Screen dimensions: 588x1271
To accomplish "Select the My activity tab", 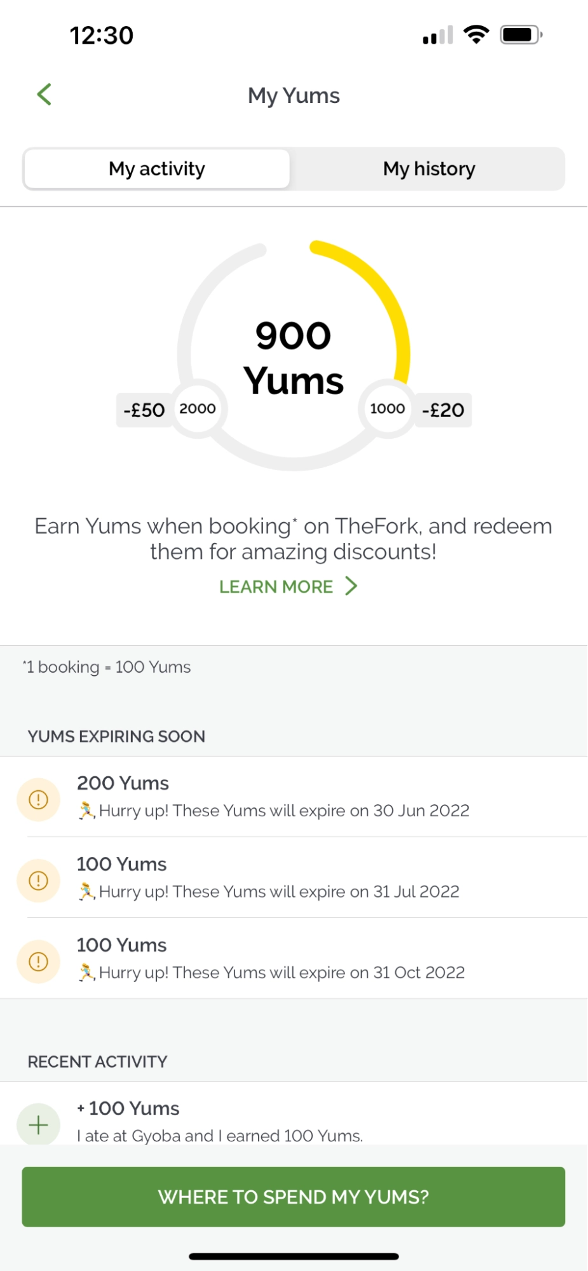I will tap(157, 169).
